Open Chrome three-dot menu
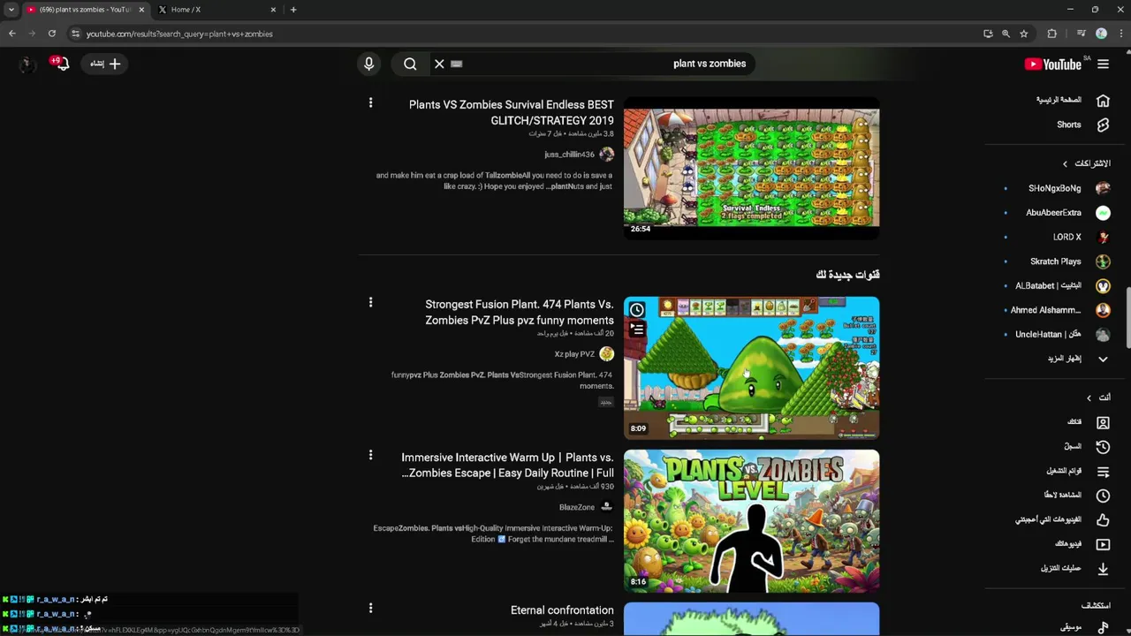The image size is (1131, 636). coord(1120,34)
